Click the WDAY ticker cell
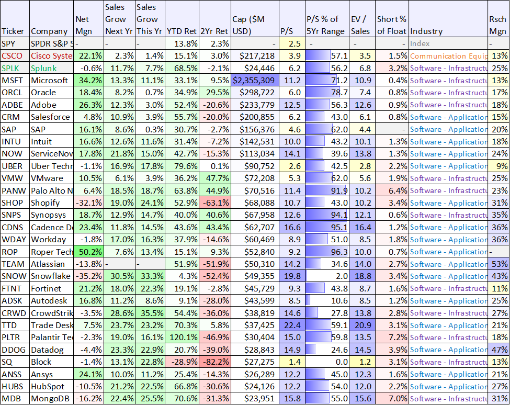Screen dimensions: 510x405 15,240
